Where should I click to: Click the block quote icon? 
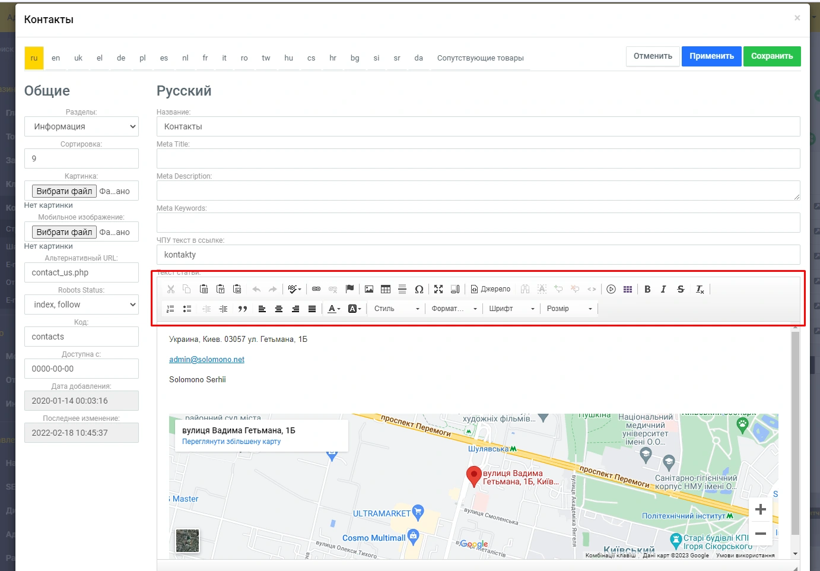pyautogui.click(x=242, y=309)
